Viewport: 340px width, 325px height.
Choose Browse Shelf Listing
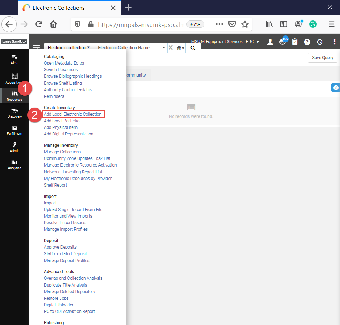click(x=63, y=83)
